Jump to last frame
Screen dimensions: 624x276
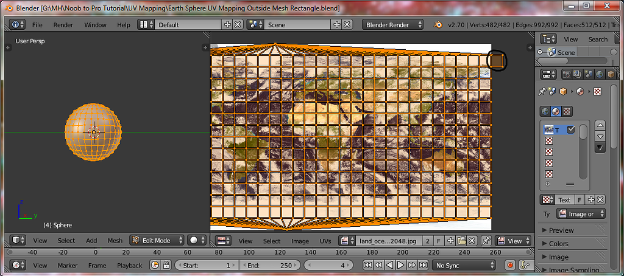click(424, 265)
